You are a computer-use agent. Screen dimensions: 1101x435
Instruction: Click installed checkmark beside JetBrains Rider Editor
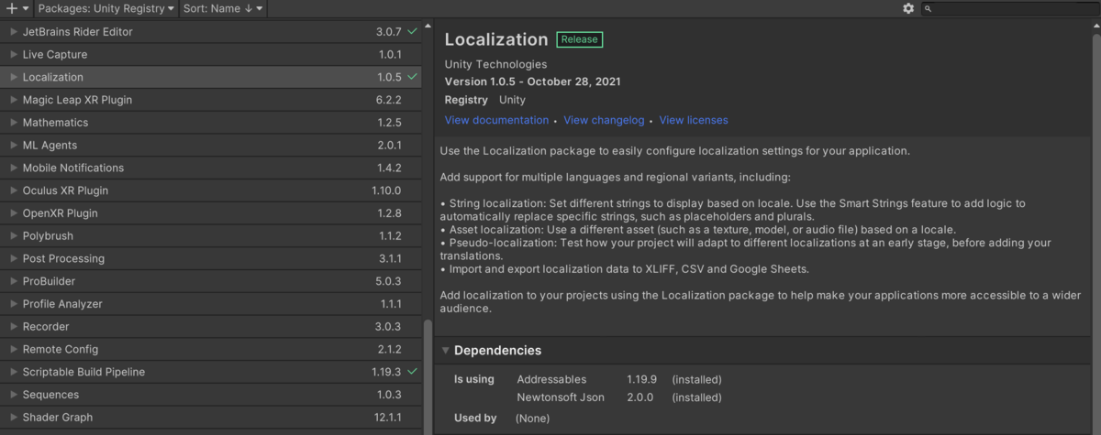click(x=413, y=31)
